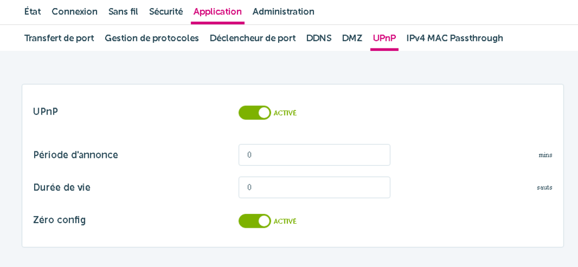
Task: Click the Durée de vie label
Action: 62,187
